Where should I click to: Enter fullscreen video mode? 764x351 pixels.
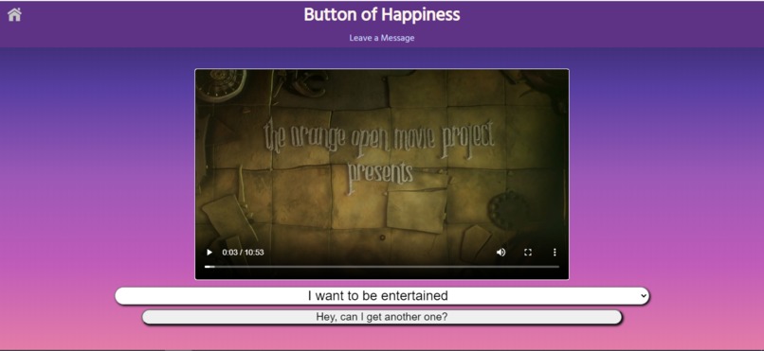coord(528,253)
